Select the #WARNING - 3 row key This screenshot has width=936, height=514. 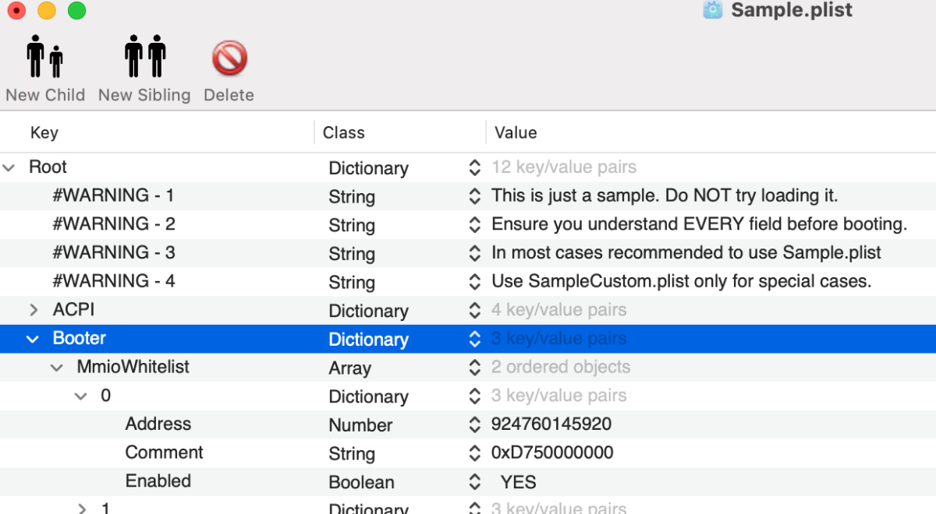(113, 253)
